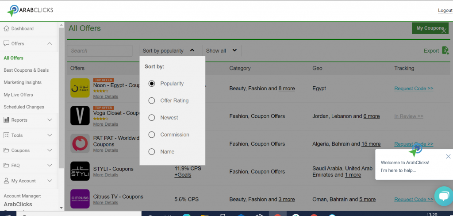Show 5 more geos for Citruss TV
Image resolution: width=453 pixels, height=216 pixels.
[368, 199]
